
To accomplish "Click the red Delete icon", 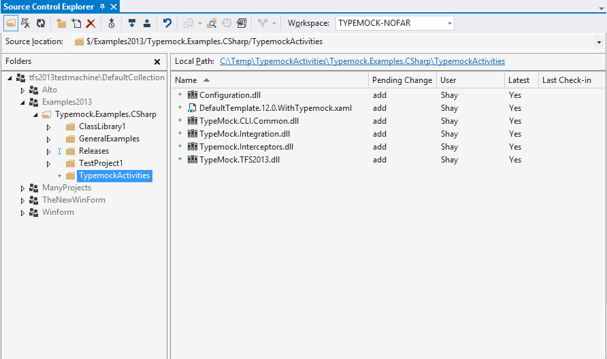I will [x=91, y=23].
